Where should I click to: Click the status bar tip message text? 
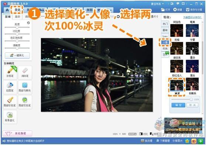pos(25,141)
